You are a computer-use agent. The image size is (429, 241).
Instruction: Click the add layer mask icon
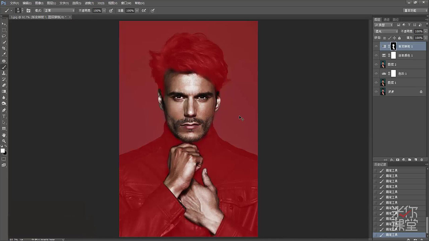[x=397, y=160]
